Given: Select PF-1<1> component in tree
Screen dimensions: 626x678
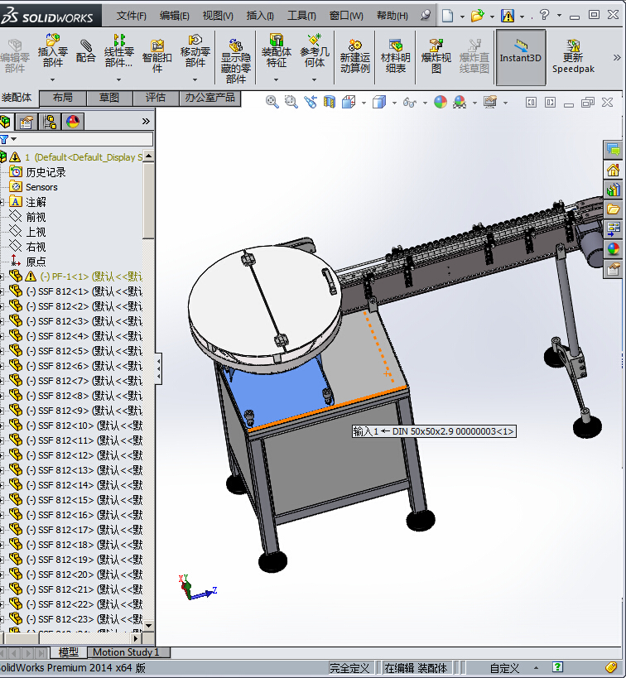Looking at the screenshot, I should (75, 276).
